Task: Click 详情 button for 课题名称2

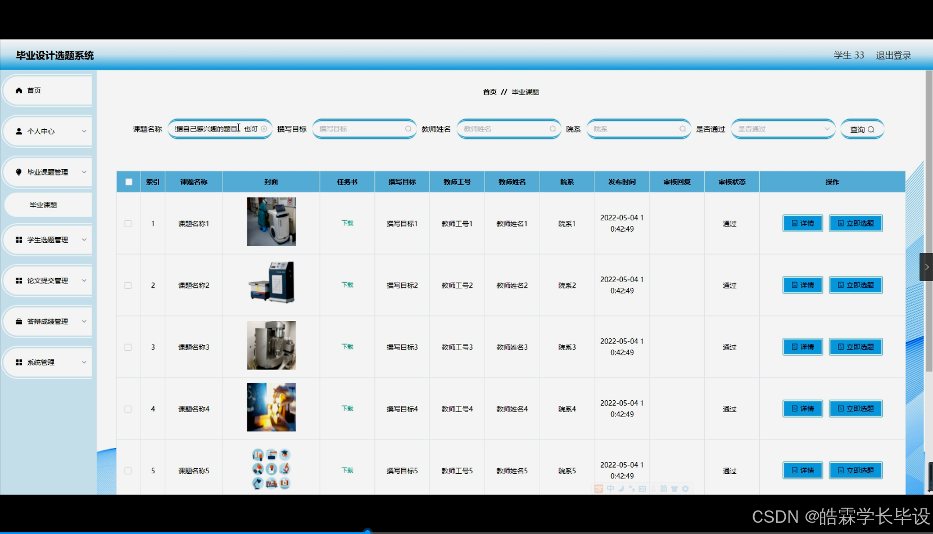Action: coord(803,285)
